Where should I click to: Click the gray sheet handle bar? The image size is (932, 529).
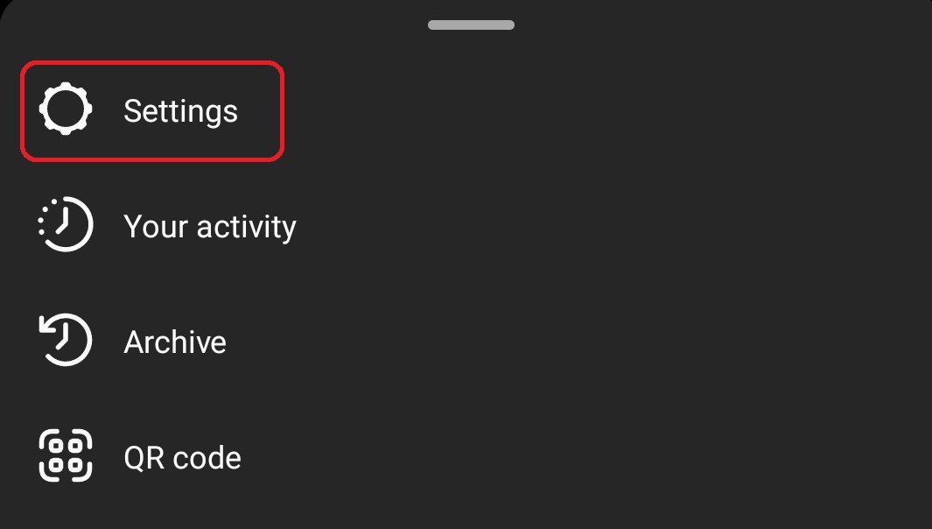click(472, 25)
